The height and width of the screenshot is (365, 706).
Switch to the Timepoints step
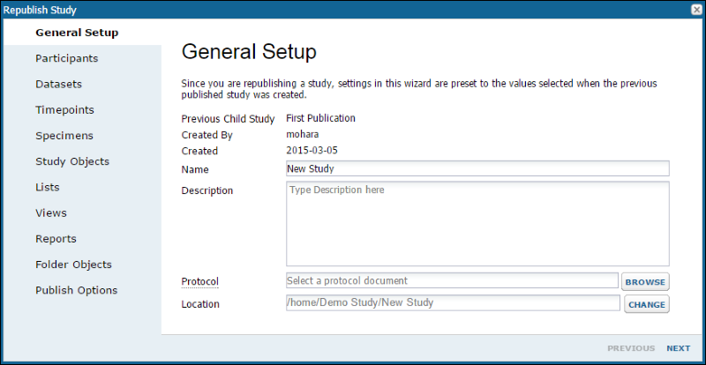click(x=64, y=110)
